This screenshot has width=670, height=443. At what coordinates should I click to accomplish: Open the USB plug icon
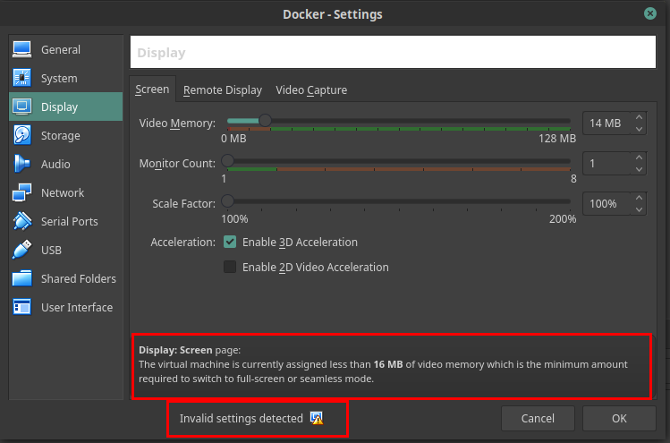(x=21, y=250)
